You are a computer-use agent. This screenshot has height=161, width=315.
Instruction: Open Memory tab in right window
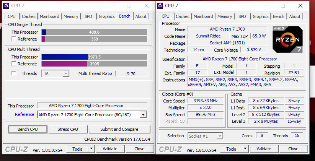pos(225,16)
